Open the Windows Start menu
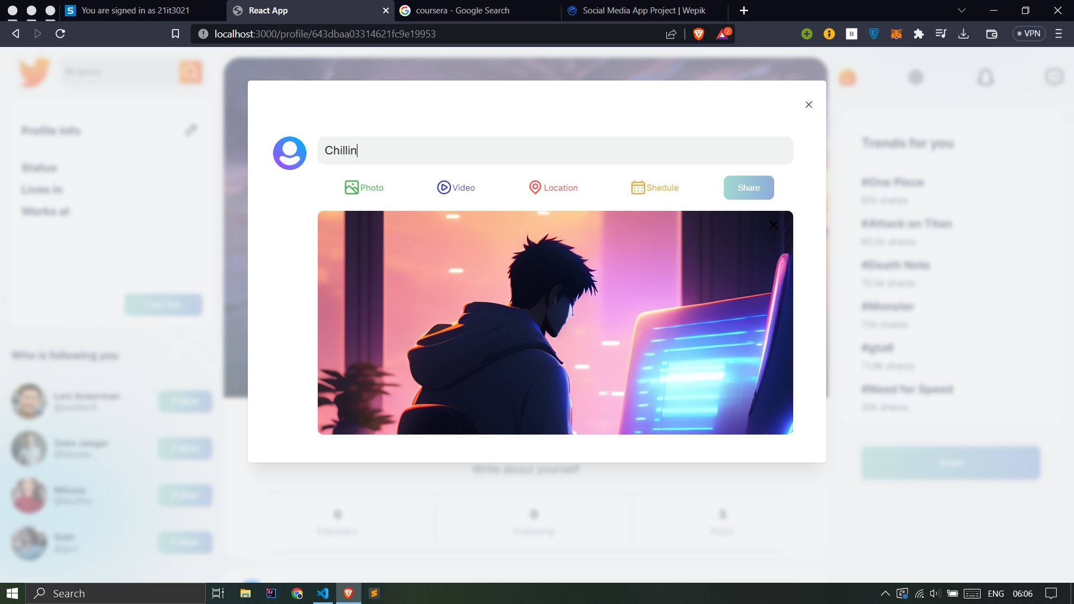1074x604 pixels. pos(12,593)
